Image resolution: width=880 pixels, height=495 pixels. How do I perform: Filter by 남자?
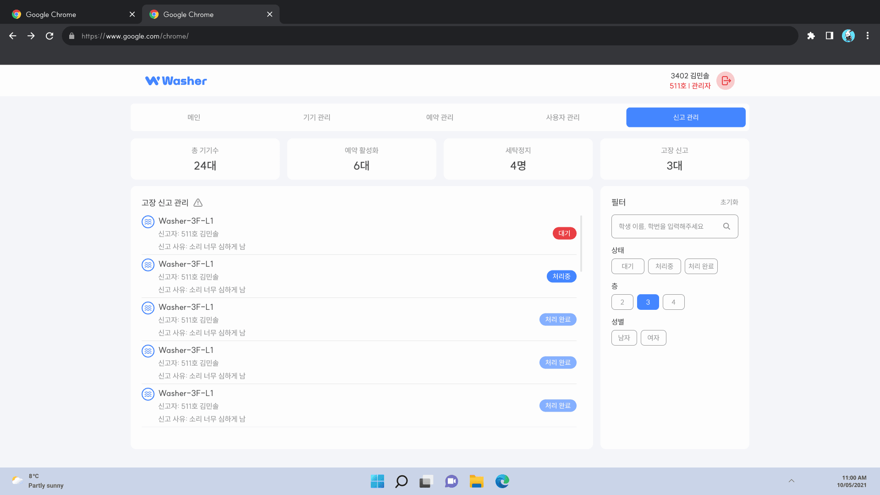(624, 338)
